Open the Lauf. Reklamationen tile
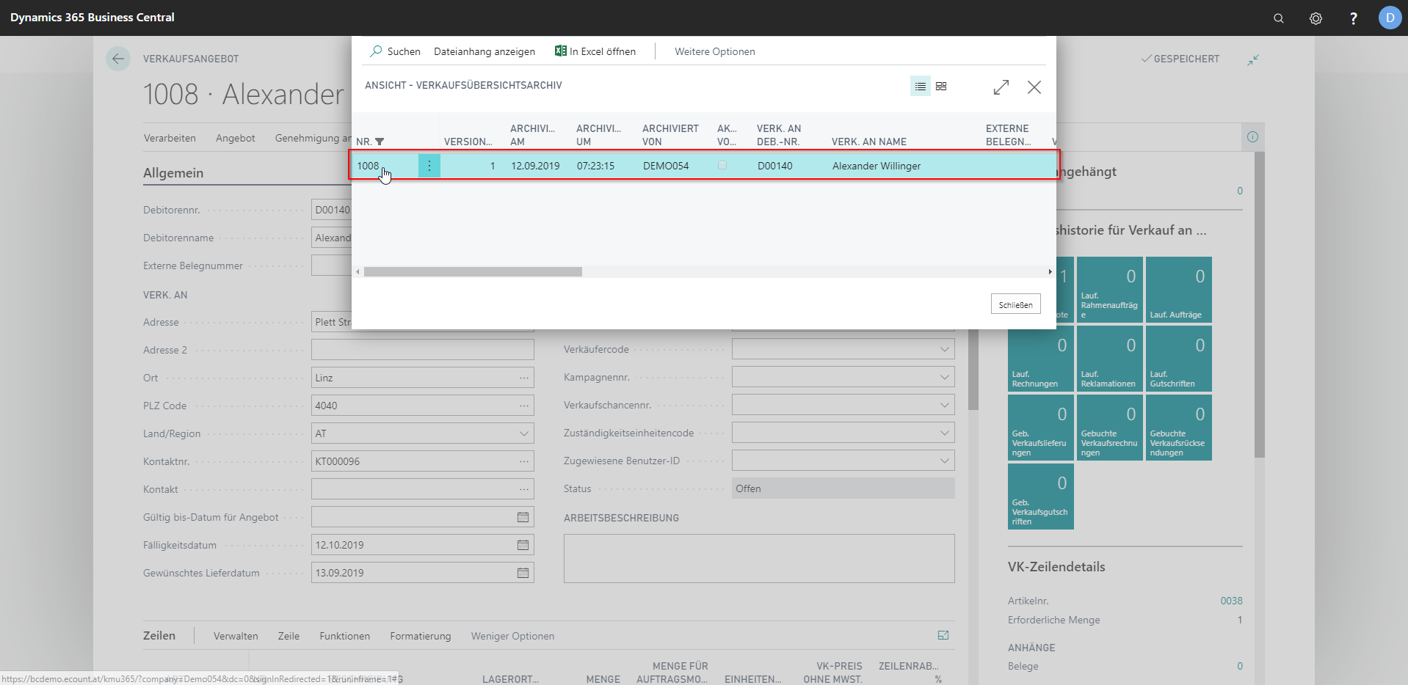The height and width of the screenshot is (685, 1408). [x=1109, y=359]
